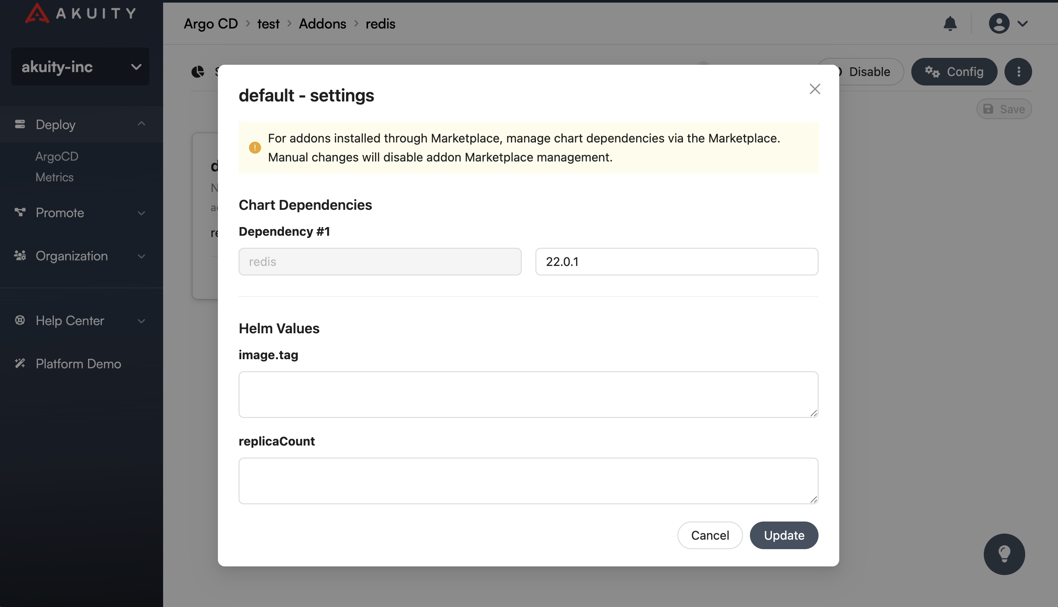The image size is (1058, 607).
Task: Click the 'Helm Values' heading
Action: click(279, 329)
